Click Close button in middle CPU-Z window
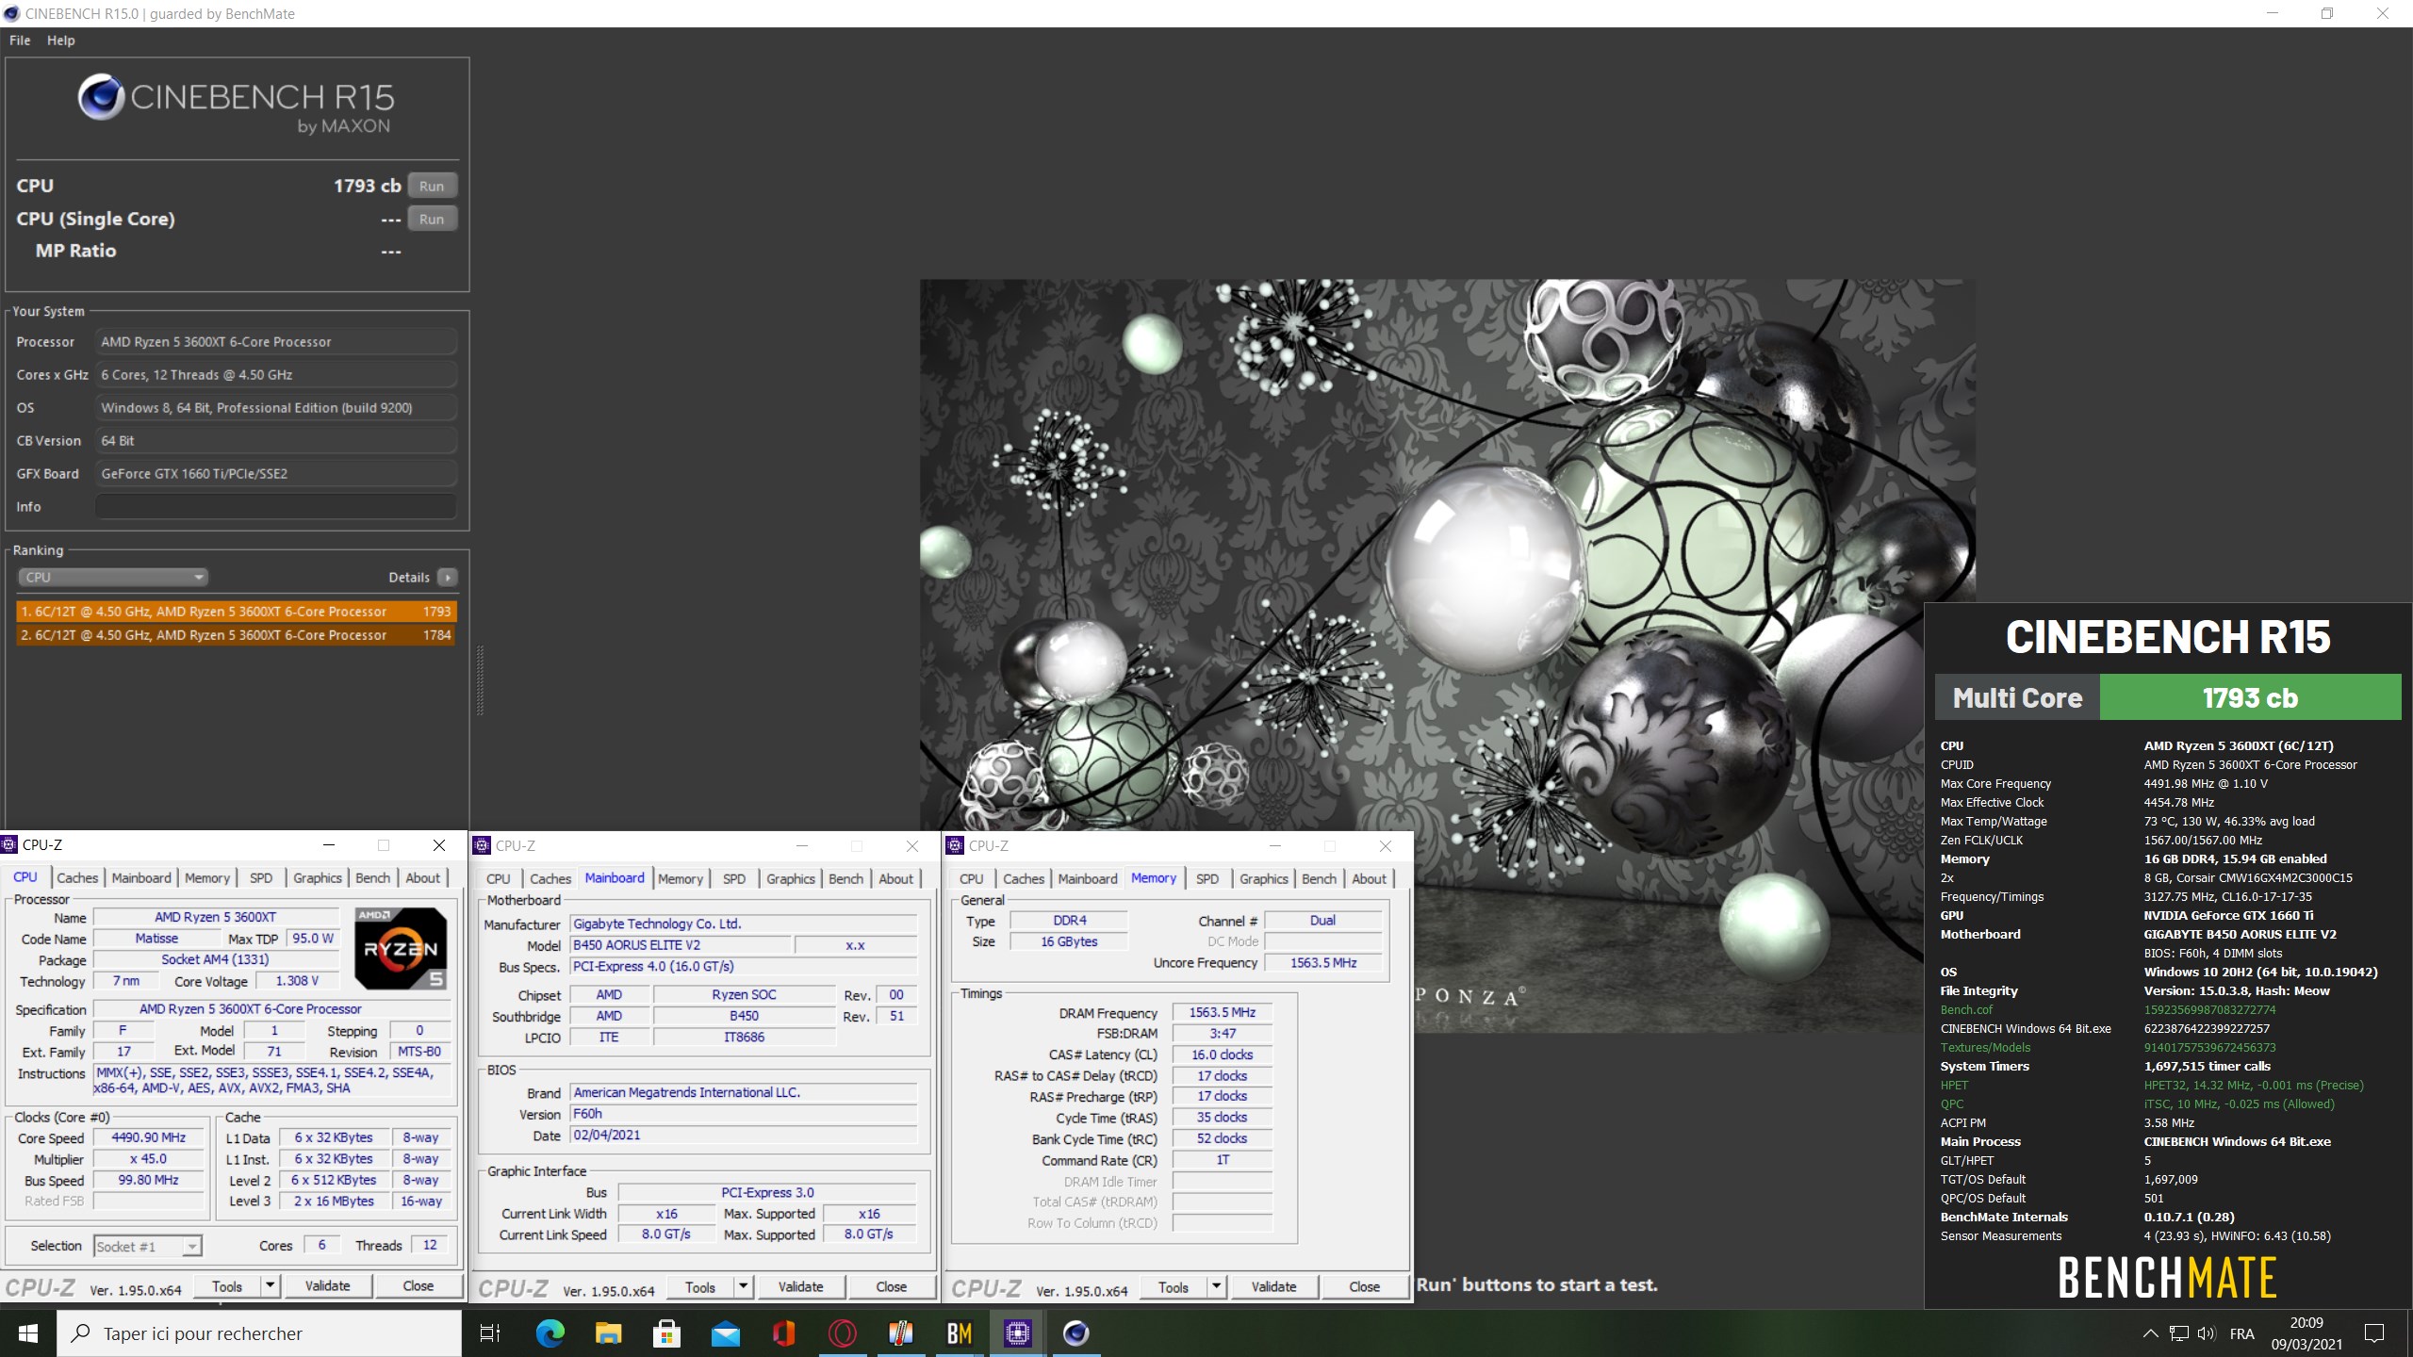Viewport: 2413px width, 1357px height. click(x=892, y=1287)
